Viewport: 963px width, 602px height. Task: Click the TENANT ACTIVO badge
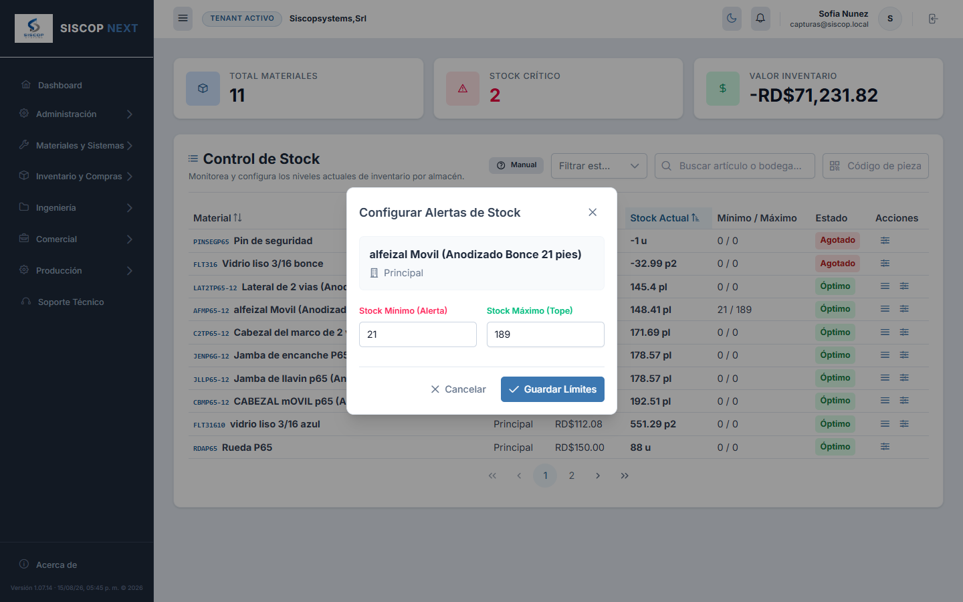pos(242,19)
